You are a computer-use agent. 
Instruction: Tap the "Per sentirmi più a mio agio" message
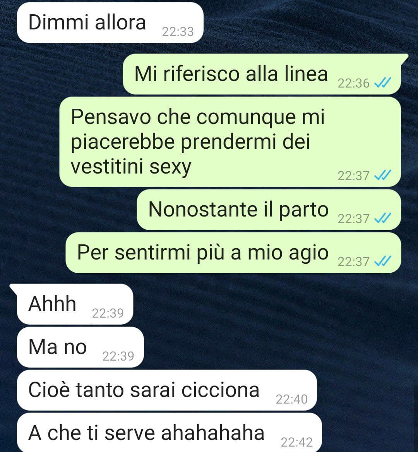click(x=233, y=253)
